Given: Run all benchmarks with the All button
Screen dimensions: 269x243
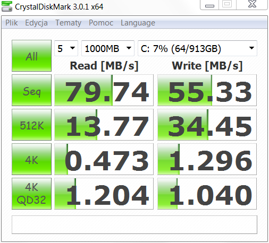Looking at the screenshot, I should pos(31,56).
